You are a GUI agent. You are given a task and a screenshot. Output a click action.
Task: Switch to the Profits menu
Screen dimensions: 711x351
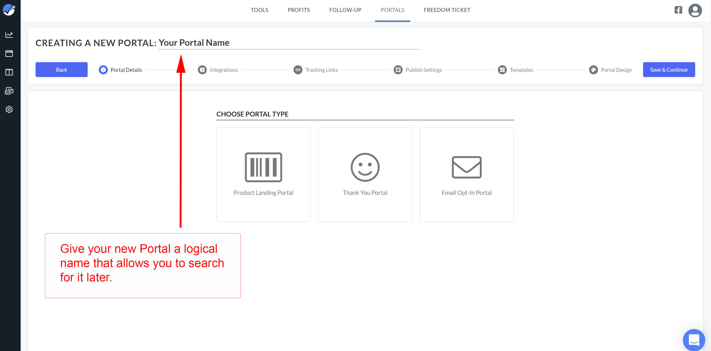point(299,10)
